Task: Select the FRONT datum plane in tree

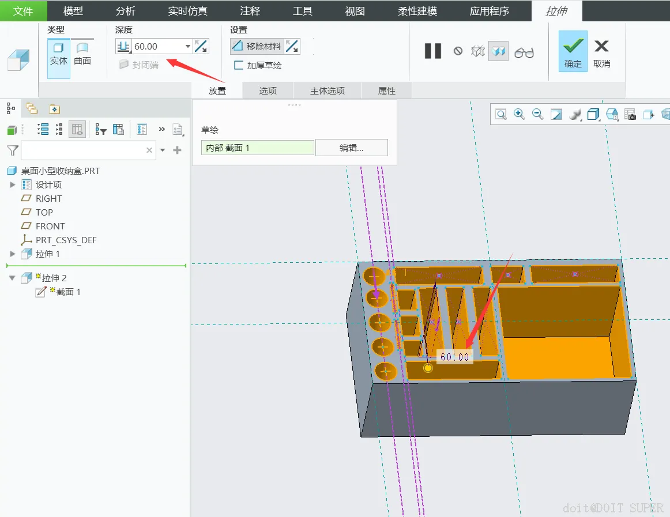Action: 50,226
